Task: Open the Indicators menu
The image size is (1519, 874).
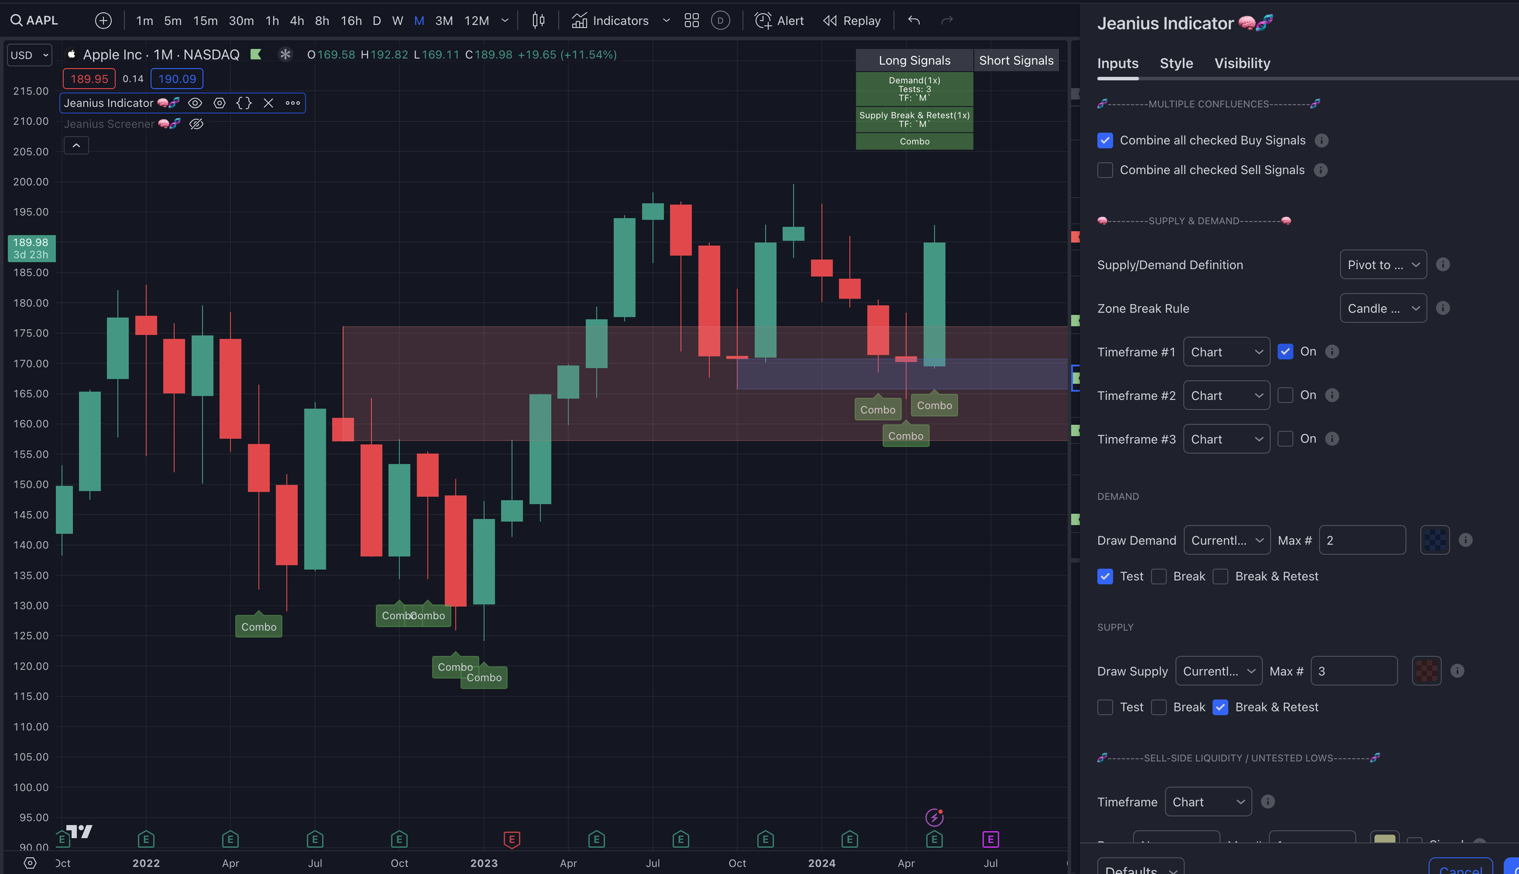Action: pyautogui.click(x=611, y=21)
